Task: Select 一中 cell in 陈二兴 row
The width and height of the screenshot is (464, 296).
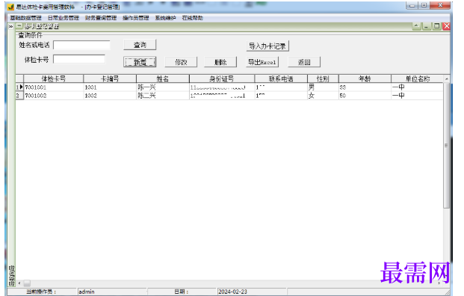Action: tap(417, 96)
